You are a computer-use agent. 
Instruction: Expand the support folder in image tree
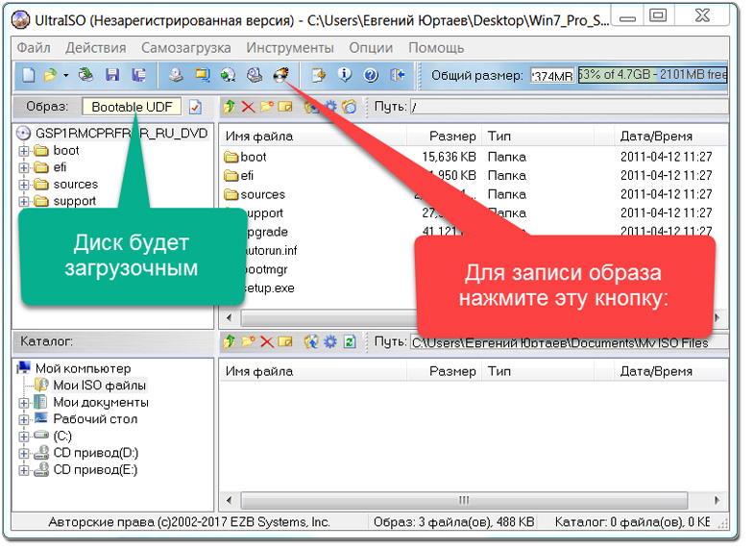click(24, 202)
